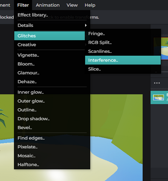This screenshot has width=168, height=181.
Task: Expand the Details submenu
Action: tap(52, 25)
